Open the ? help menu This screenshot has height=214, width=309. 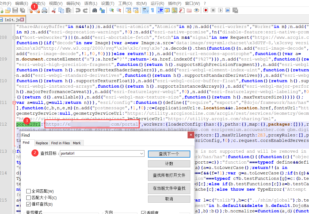[205, 4]
